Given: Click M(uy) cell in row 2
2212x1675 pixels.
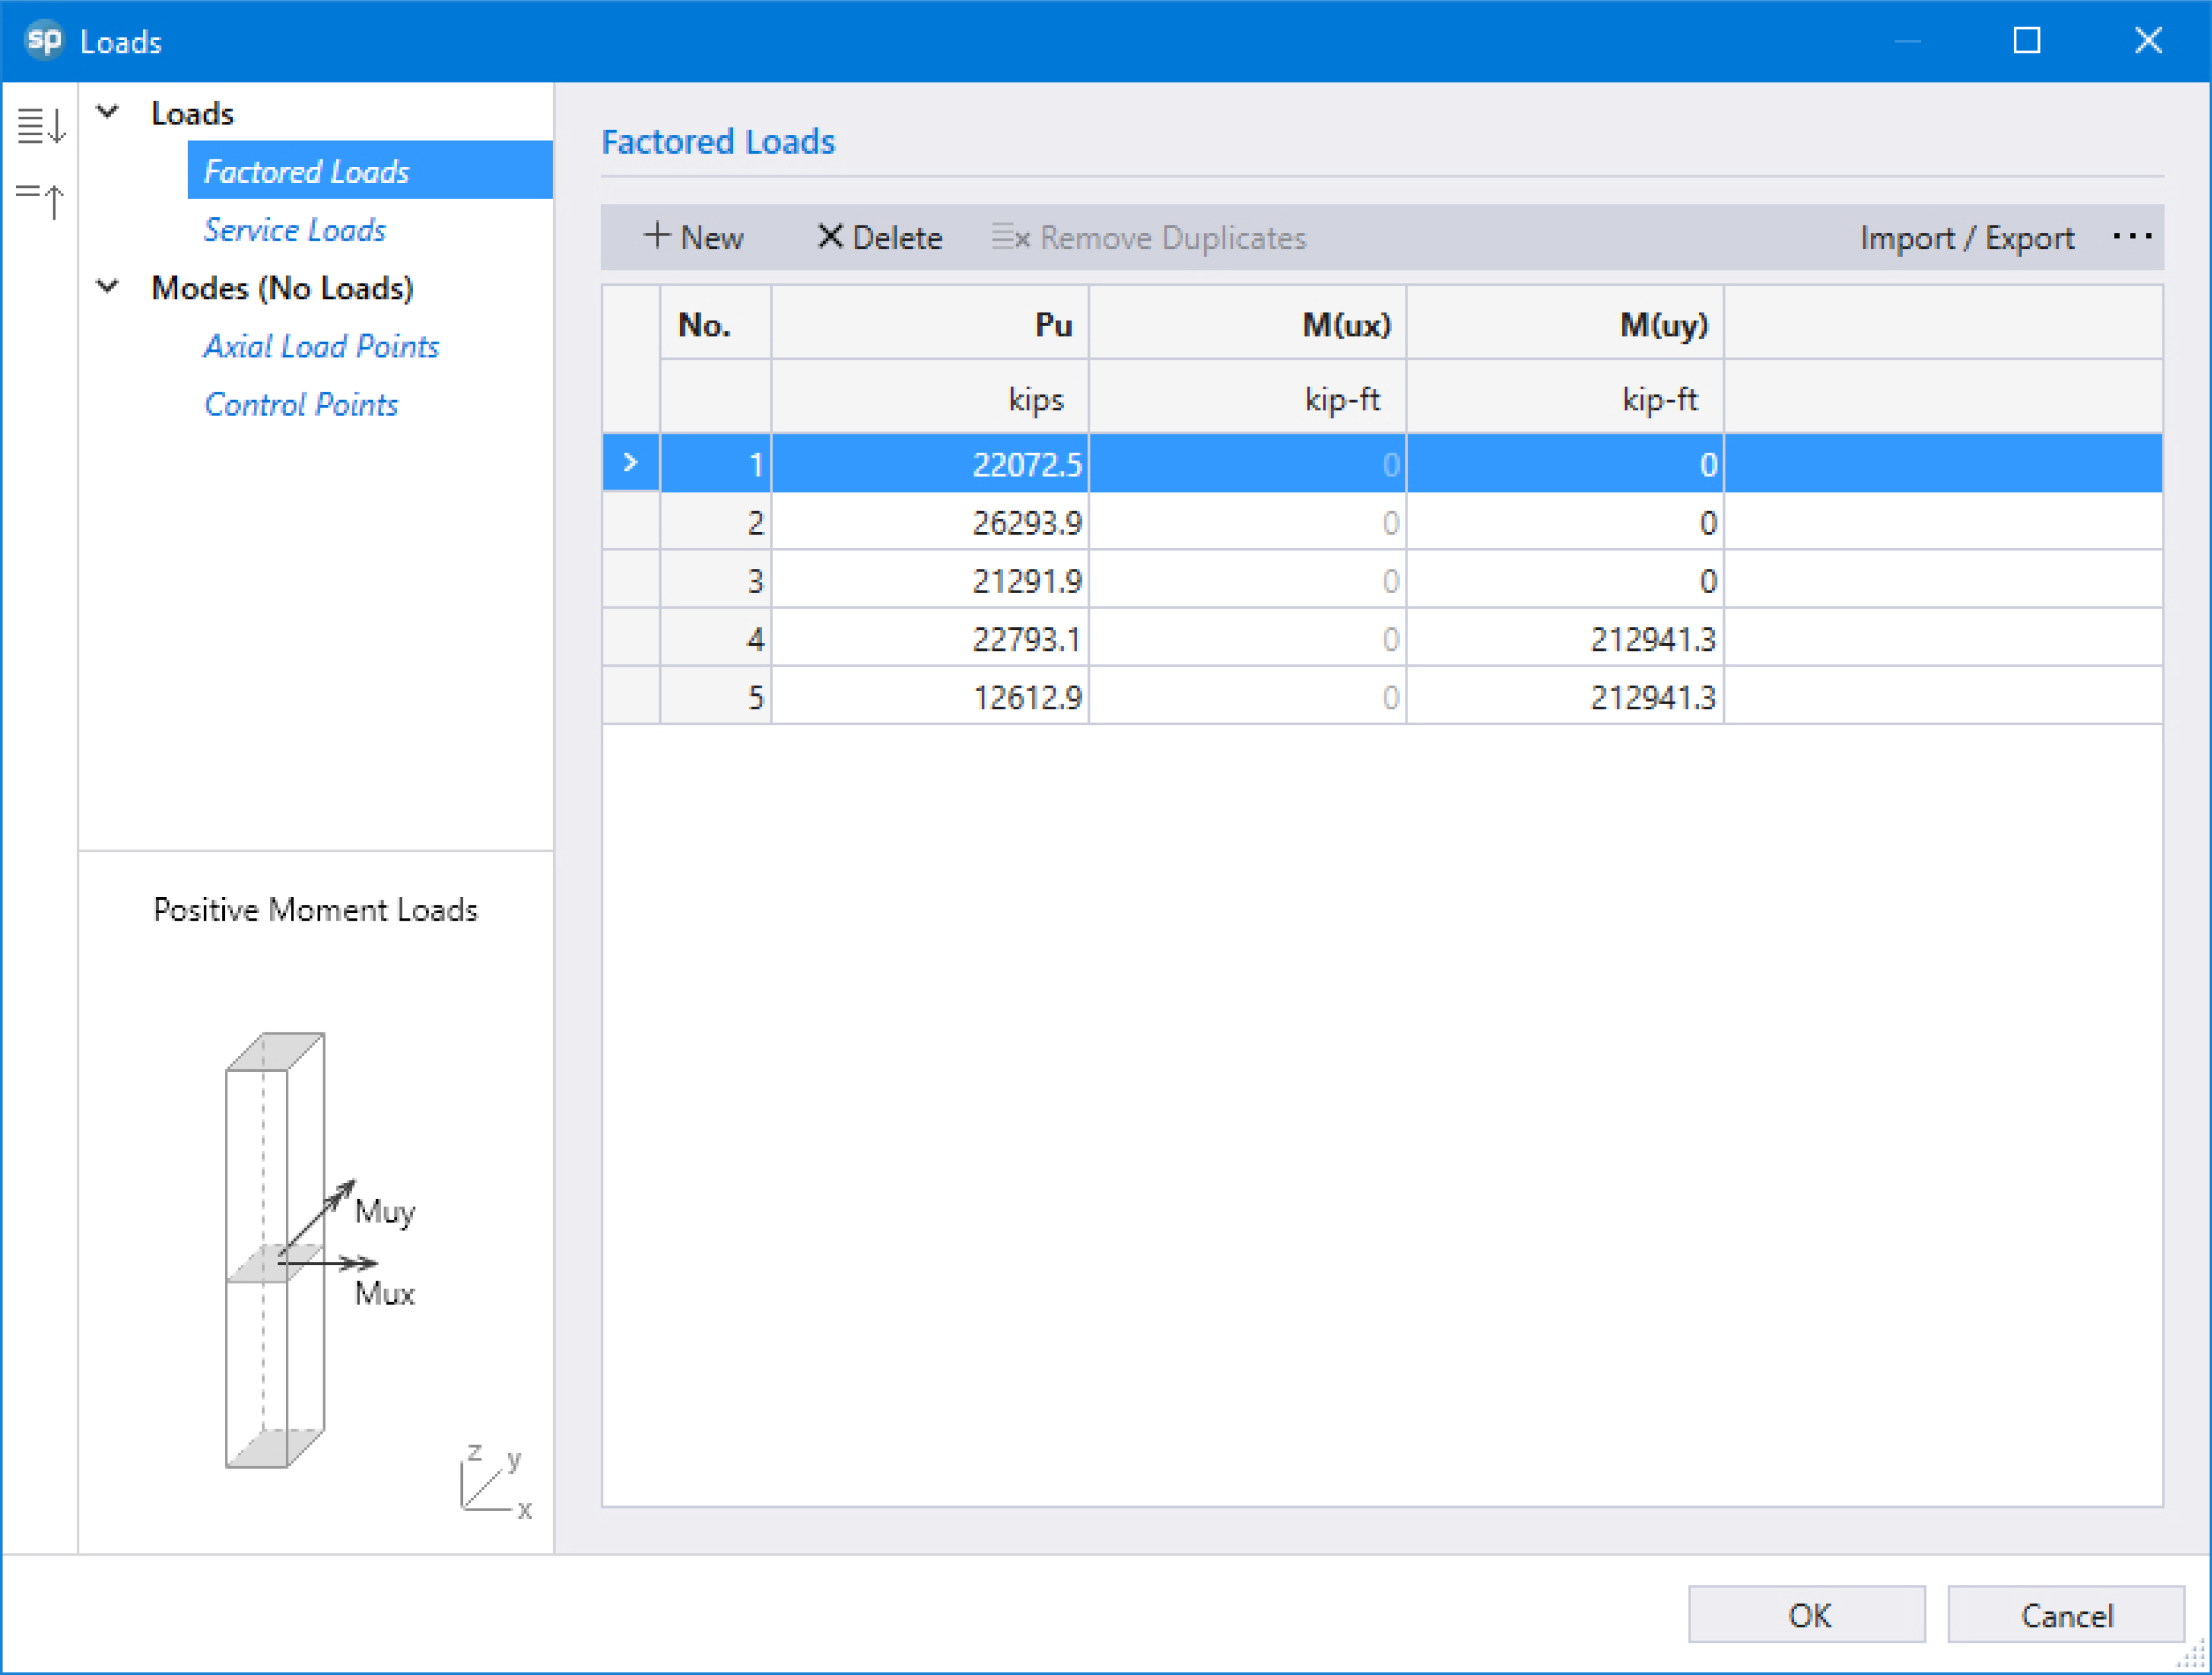Looking at the screenshot, I should 1565,522.
